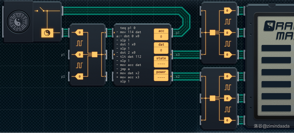Click the small orange yin-yang chip icon
Viewport: 294px width, 133px height.
(47, 33)
